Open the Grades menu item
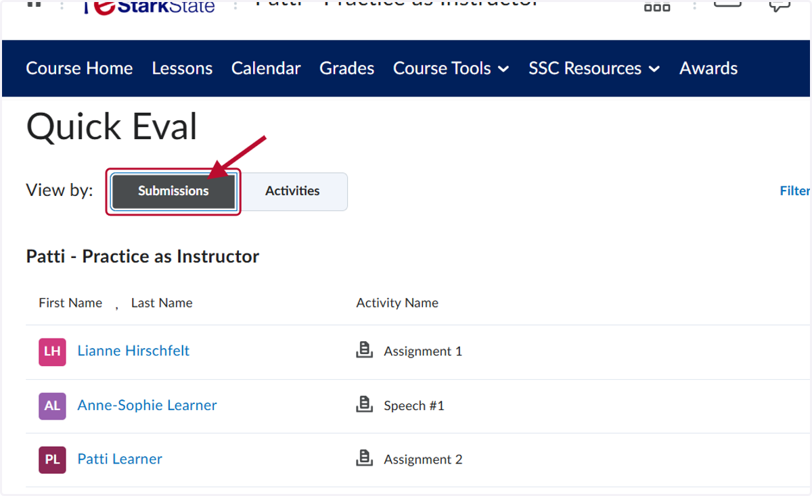This screenshot has width=812, height=496. (x=347, y=68)
